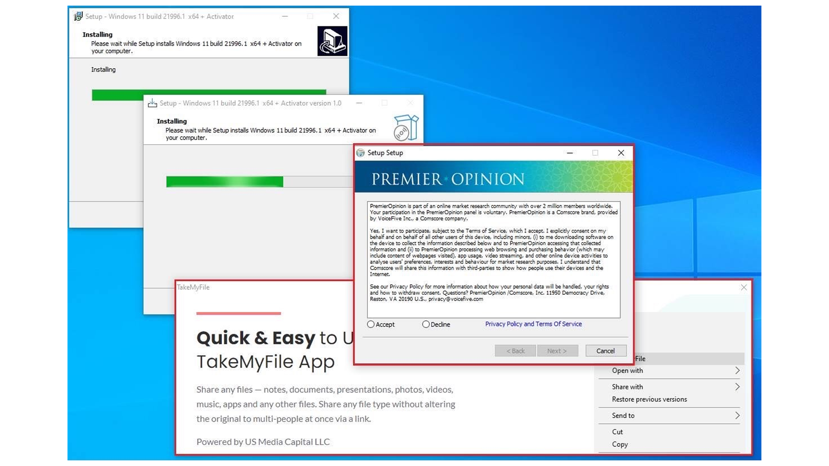This screenshot has height=466, width=829.
Task: Click the Cancel button in PremierOpinion setup
Action: (605, 350)
